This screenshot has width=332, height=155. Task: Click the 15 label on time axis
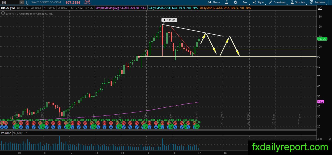pos(148,152)
